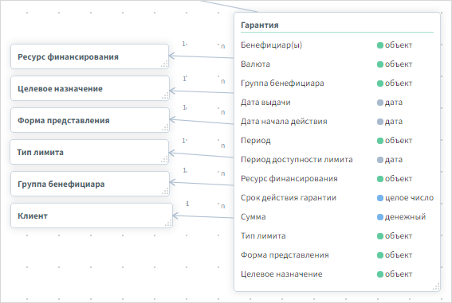Image resolution: width=452 pixels, height=303 pixels.
Task: Click resize grip of Целевое назначение box
Action: point(166,96)
